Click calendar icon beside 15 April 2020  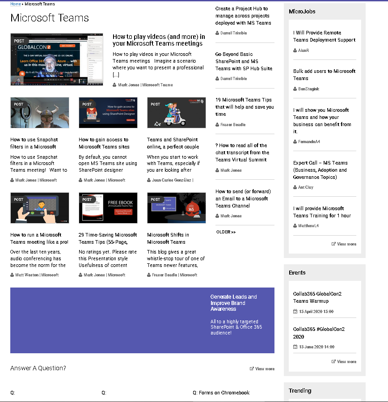tap(295, 312)
